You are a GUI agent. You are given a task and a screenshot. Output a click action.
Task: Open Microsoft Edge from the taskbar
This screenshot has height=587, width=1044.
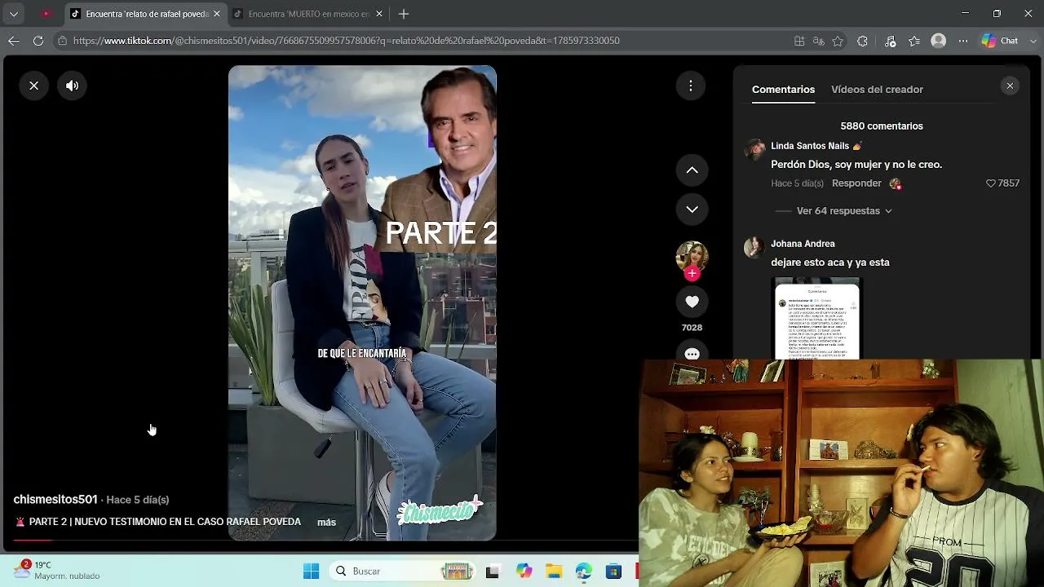tap(584, 572)
